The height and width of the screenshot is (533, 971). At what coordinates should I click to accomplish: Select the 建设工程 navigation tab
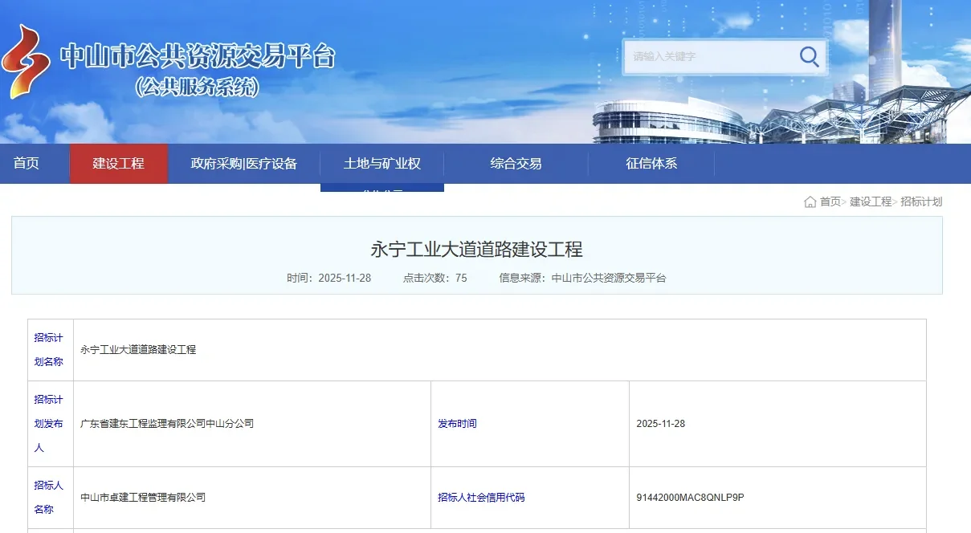119,163
